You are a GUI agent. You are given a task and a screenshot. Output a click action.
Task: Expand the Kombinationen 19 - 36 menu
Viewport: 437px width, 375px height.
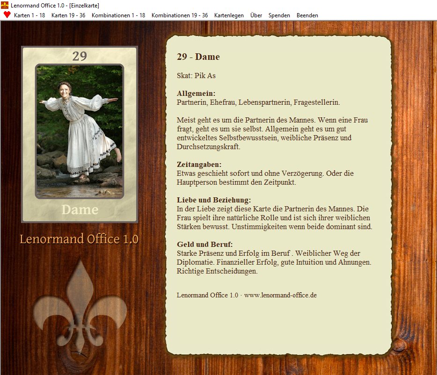pos(180,15)
